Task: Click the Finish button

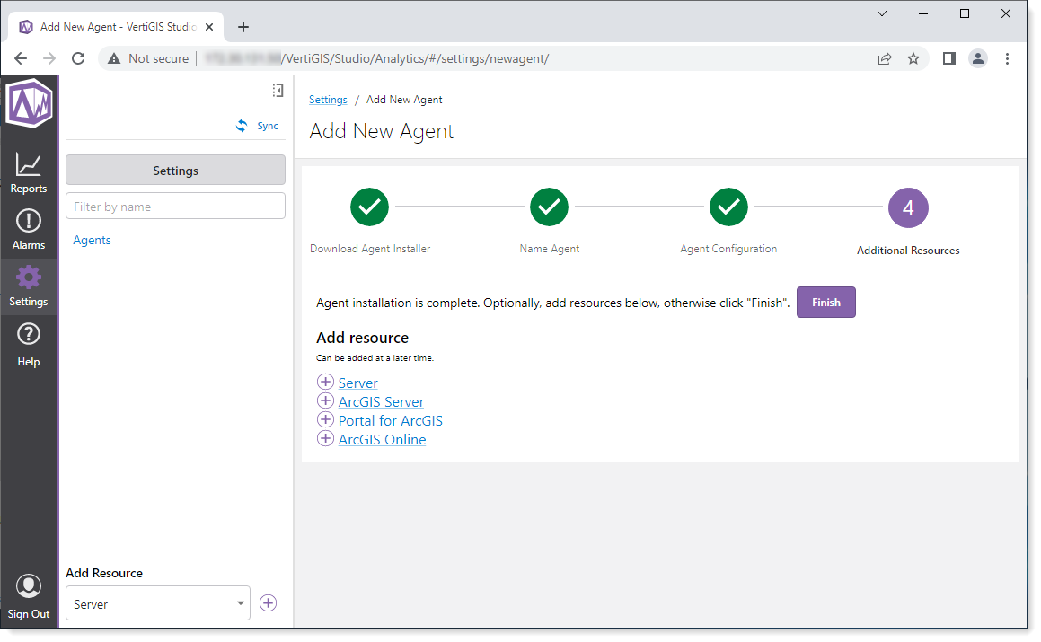Action: (825, 303)
